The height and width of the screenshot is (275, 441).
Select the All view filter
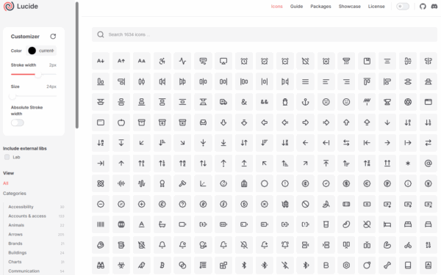tap(6, 183)
